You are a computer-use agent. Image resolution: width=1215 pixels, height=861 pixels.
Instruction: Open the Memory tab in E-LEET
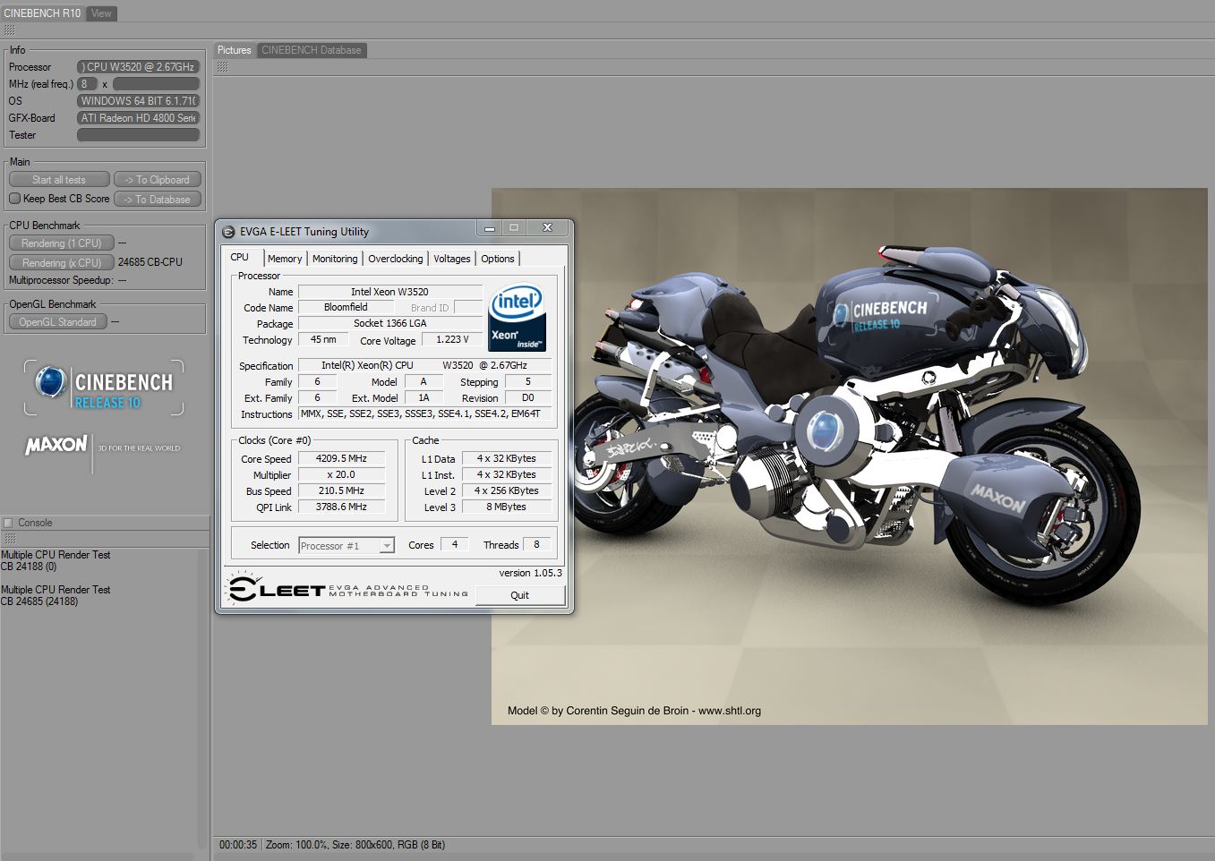285,259
